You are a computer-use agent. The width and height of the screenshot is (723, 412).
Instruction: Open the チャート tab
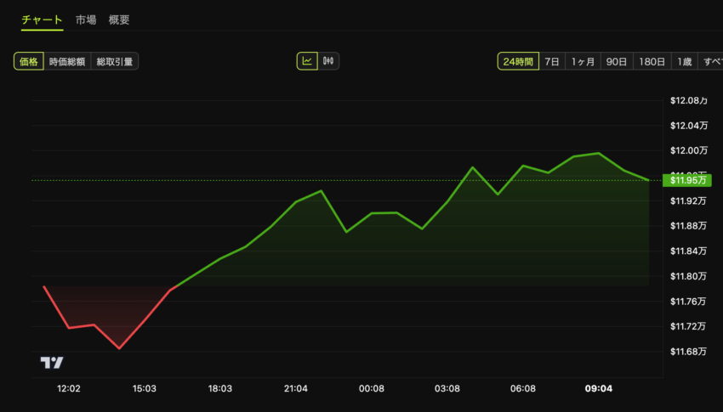42,20
